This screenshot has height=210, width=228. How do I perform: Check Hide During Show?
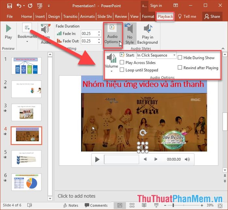point(180,57)
